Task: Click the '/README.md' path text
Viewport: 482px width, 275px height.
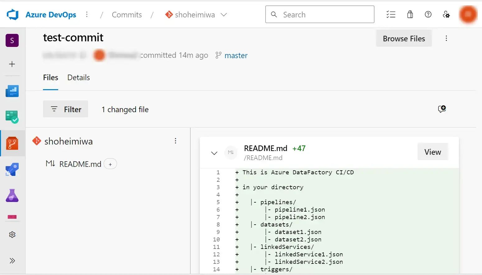Action: [x=263, y=158]
